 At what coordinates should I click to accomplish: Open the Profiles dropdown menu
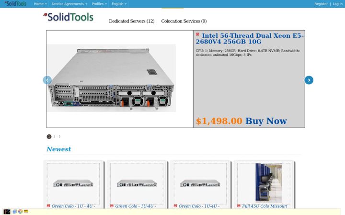point(99,4)
